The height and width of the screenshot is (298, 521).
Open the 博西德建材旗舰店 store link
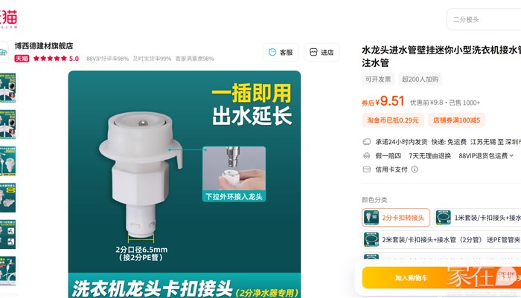(44, 46)
